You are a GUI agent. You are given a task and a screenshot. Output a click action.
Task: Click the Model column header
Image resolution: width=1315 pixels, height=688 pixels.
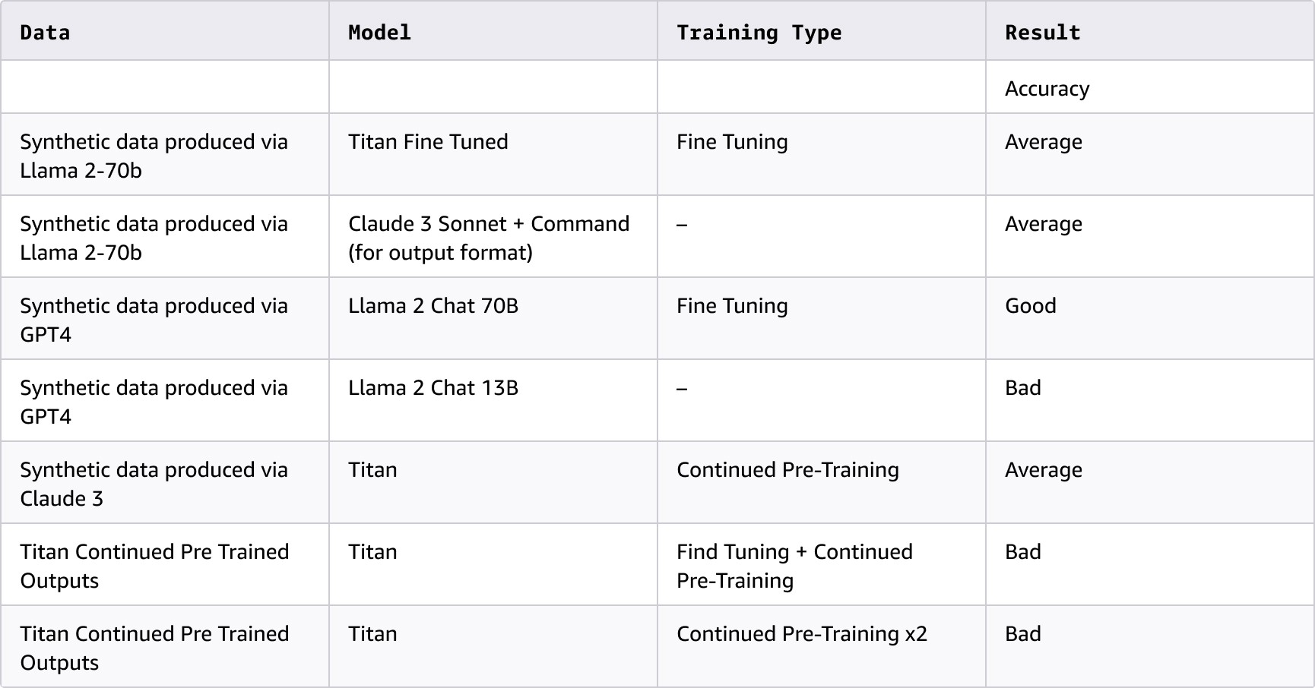pos(379,33)
